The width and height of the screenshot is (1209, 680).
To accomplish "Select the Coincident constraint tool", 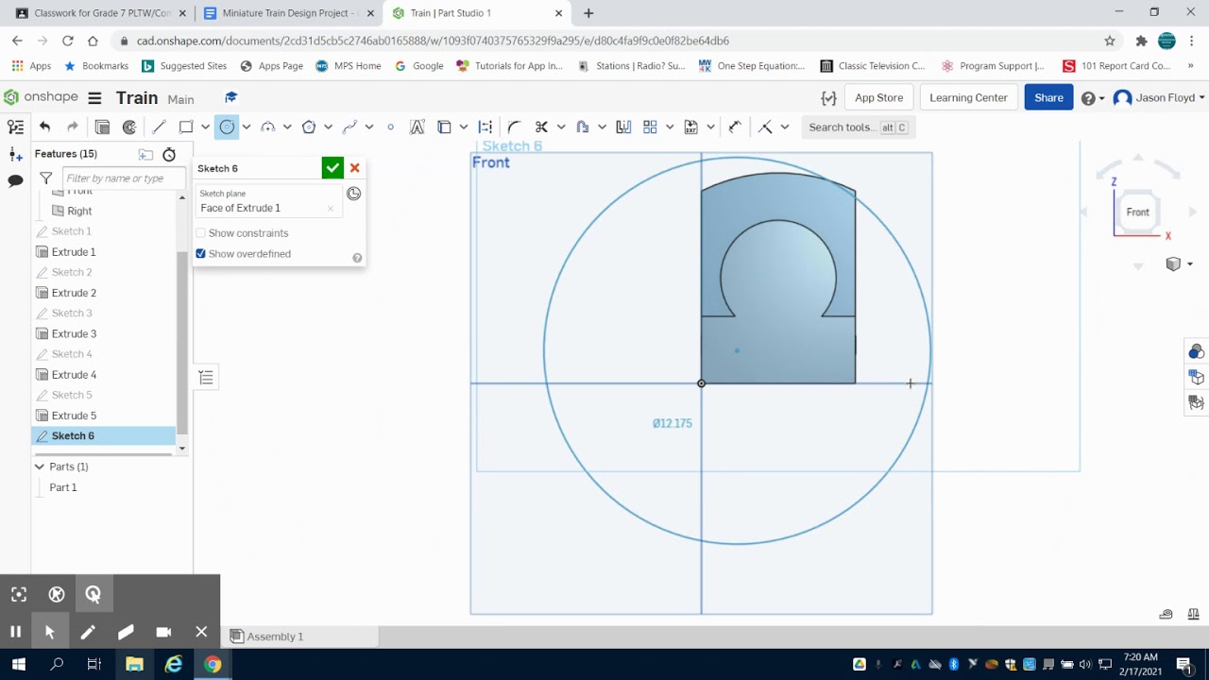I will (x=765, y=127).
